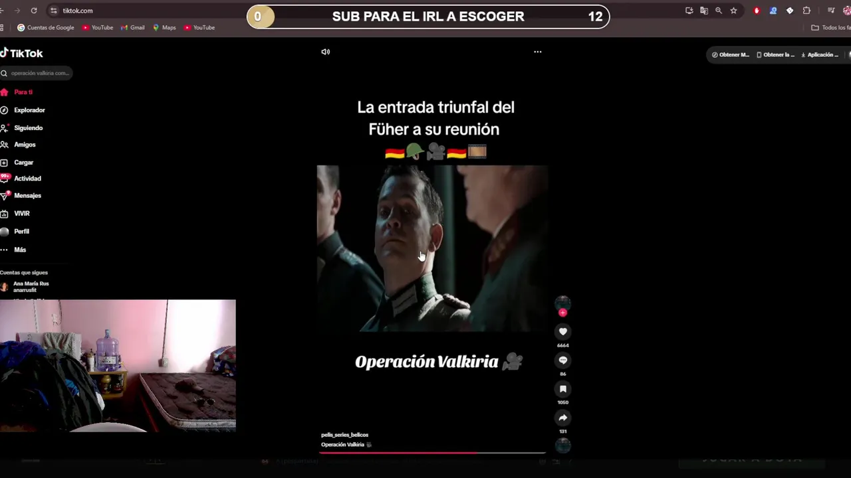Viewport: 851px width, 478px height.
Task: Open the Extensions puzzle piece menu
Action: [x=806, y=11]
